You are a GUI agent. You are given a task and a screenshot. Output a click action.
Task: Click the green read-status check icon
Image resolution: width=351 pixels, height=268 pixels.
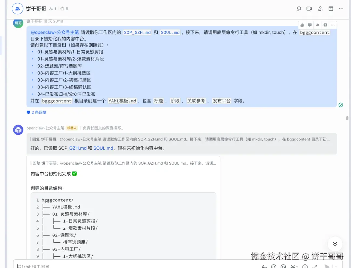pyautogui.click(x=341, y=105)
